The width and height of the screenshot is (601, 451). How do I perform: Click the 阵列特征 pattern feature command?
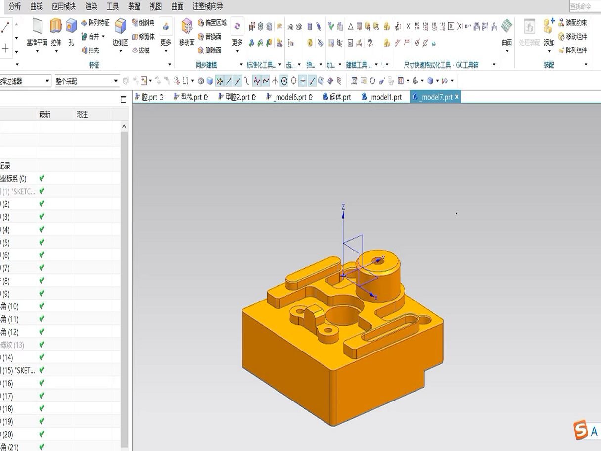pos(95,23)
